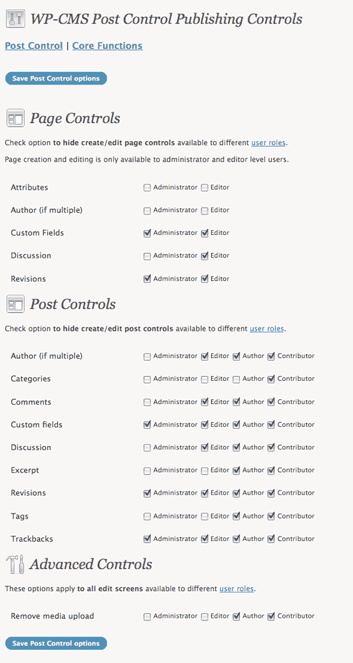Open the Core Functions tab link
The image size is (353, 663).
[107, 46]
